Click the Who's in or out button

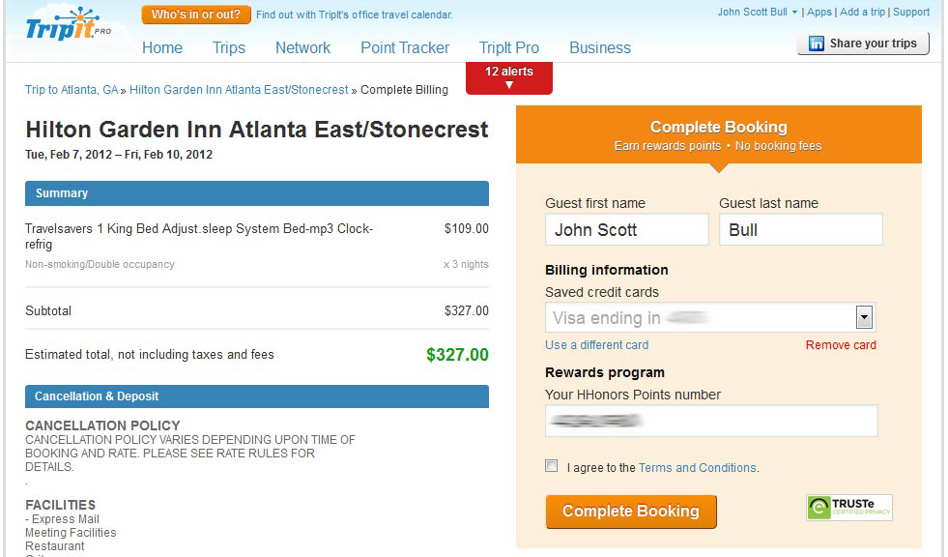[196, 15]
